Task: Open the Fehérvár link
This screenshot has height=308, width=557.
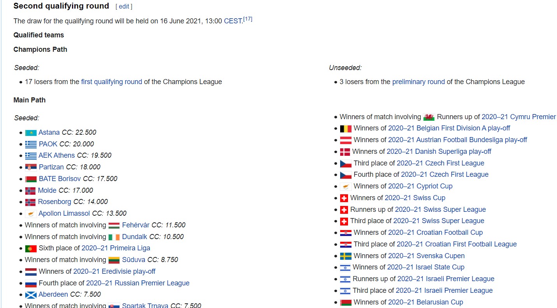Action: click(136, 225)
